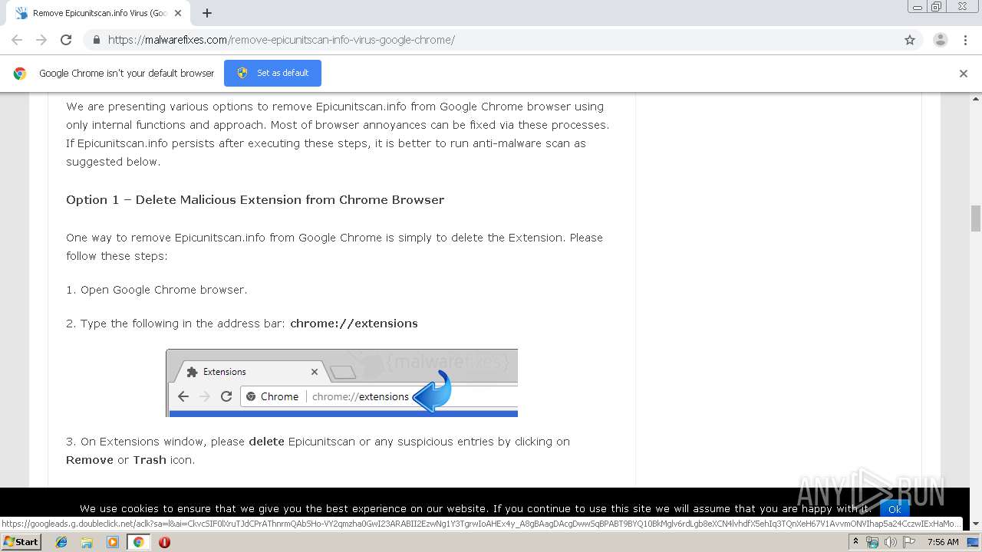Click the bold word Remove in step 3
This screenshot has height=552, width=982.
(90, 460)
